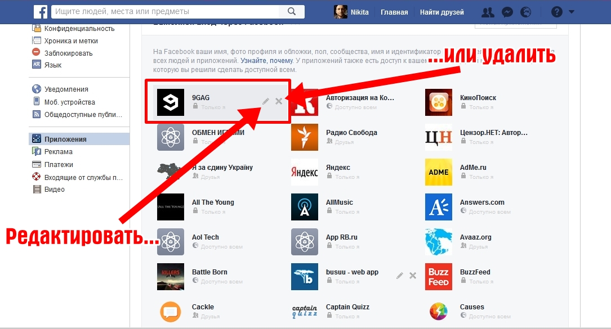This screenshot has height=329, width=611.
Task: Open the КиноПоиск app thumbnail
Action: (439, 102)
